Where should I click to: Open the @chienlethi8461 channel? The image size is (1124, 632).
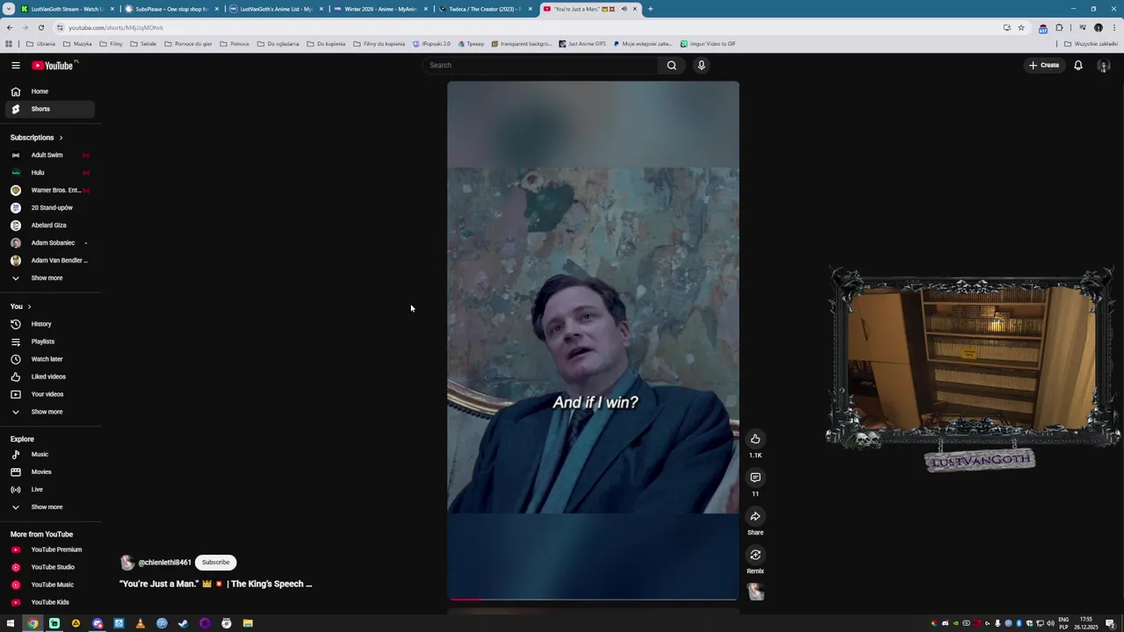click(x=164, y=563)
